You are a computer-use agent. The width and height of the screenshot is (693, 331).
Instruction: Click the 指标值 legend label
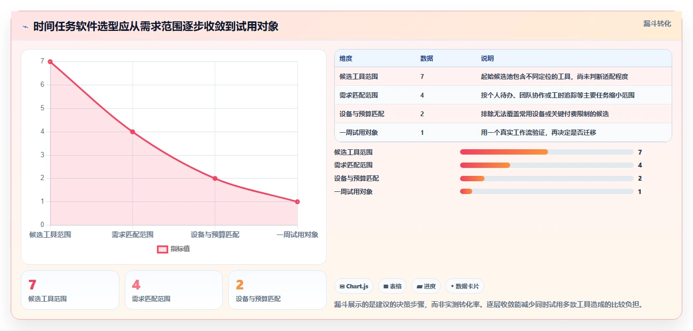(x=180, y=249)
